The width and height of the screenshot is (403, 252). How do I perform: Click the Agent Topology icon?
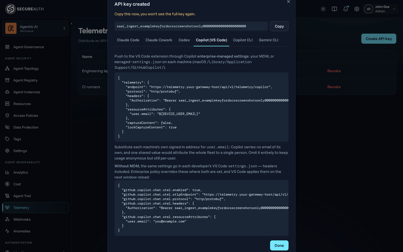coord(7,68)
